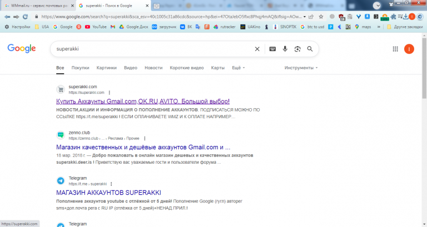Open the share page icon in address bar

click(311, 17)
